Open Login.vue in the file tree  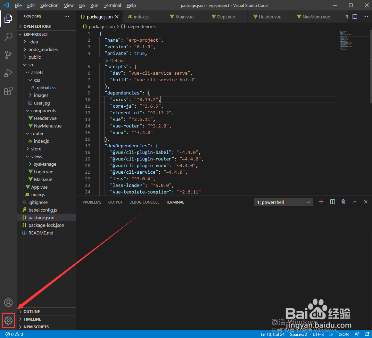coord(46,172)
